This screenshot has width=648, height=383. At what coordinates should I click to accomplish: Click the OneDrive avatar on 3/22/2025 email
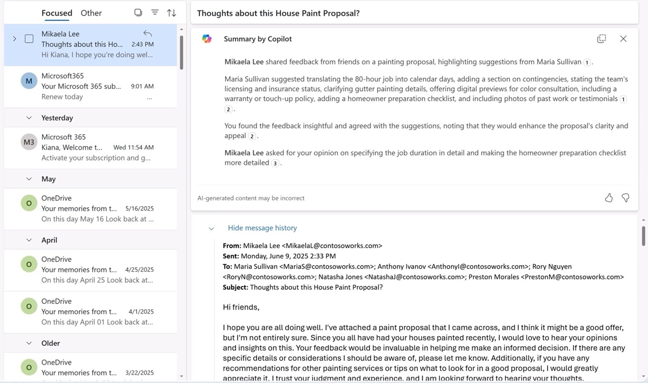29,368
